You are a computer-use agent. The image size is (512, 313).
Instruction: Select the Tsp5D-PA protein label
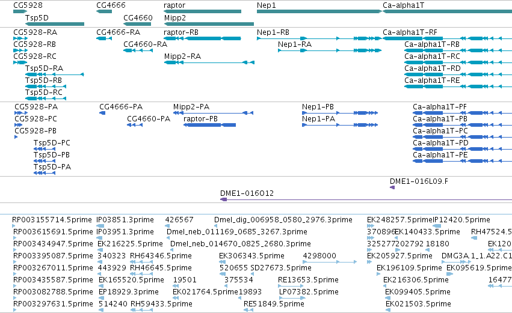coord(52,166)
